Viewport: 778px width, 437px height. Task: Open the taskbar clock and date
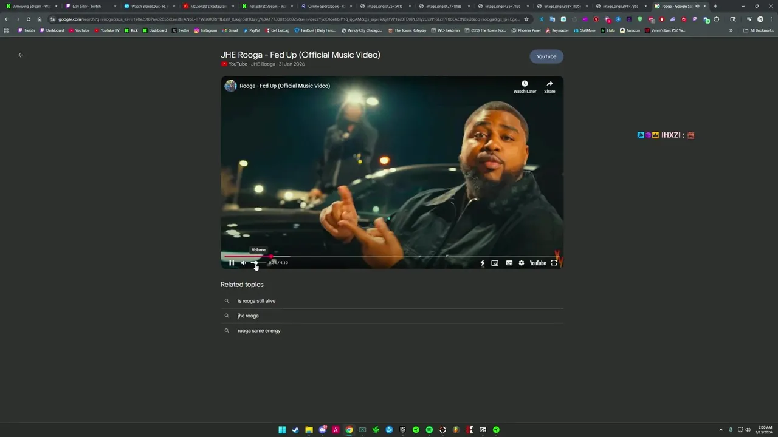click(764, 430)
